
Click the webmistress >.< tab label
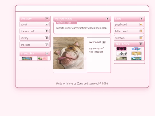pos(66,23)
